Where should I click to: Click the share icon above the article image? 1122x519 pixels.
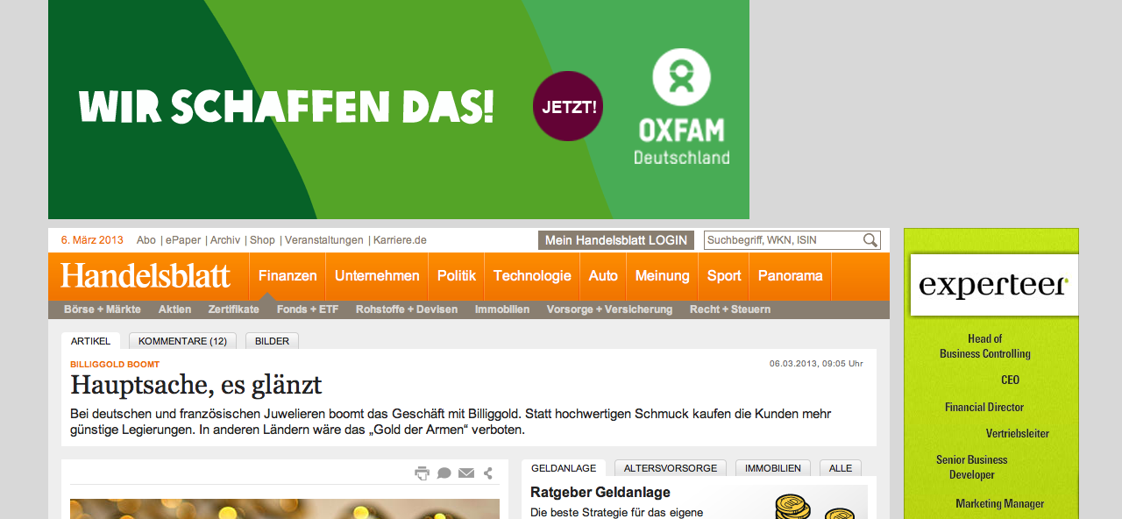click(488, 473)
